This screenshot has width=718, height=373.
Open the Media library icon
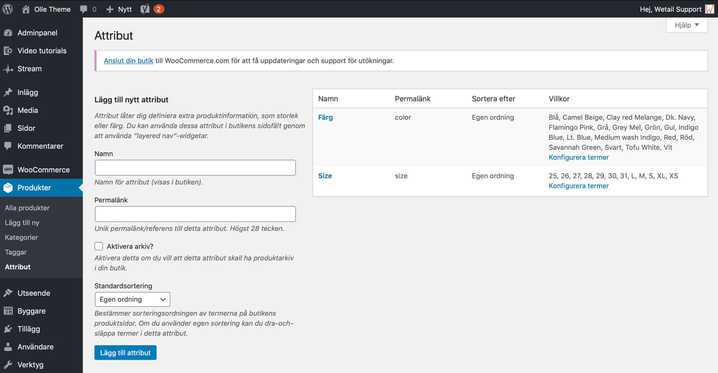(8, 110)
